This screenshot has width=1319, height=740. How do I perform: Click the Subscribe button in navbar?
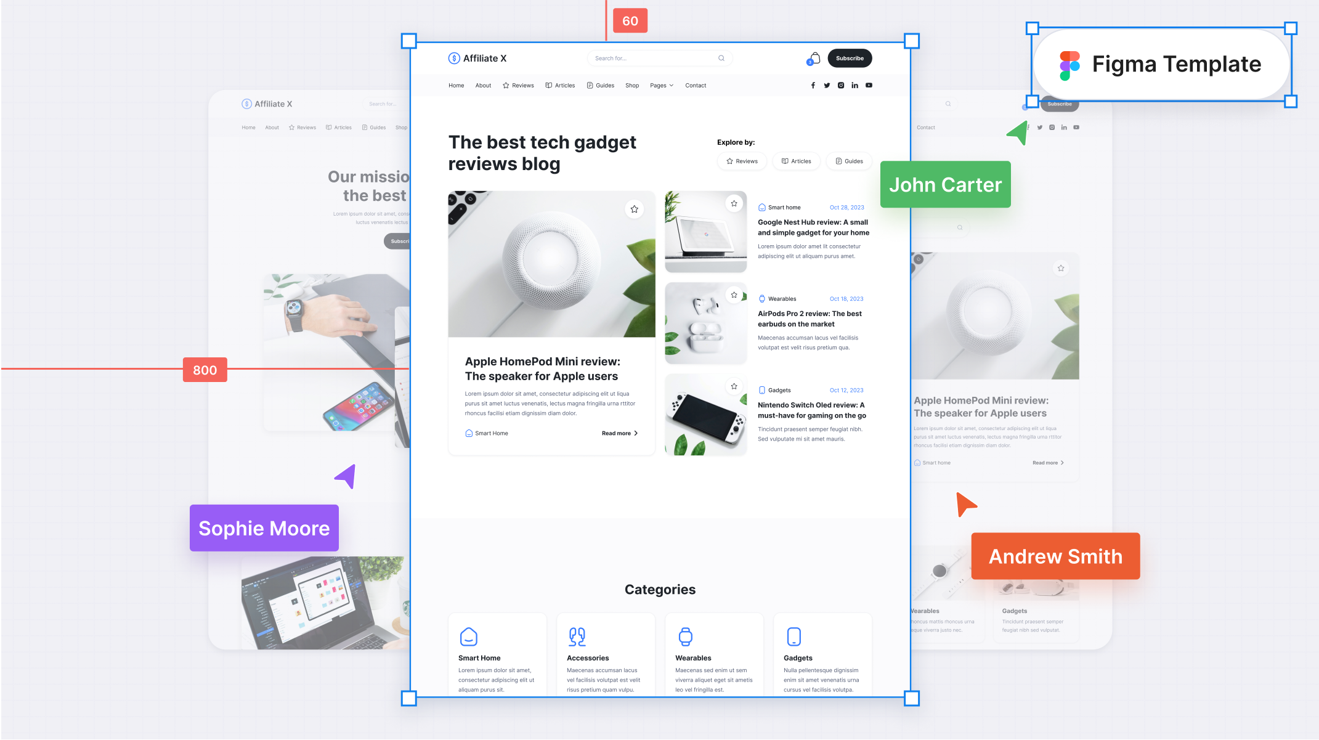[849, 58]
